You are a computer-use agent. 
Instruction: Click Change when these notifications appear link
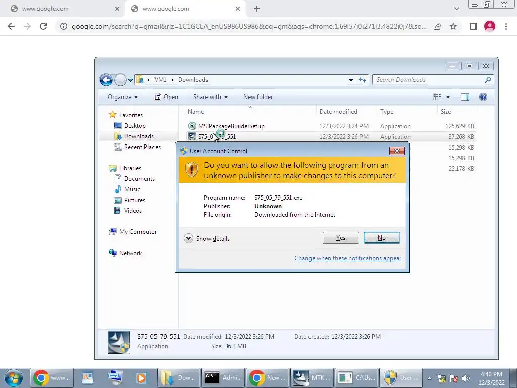coord(348,258)
